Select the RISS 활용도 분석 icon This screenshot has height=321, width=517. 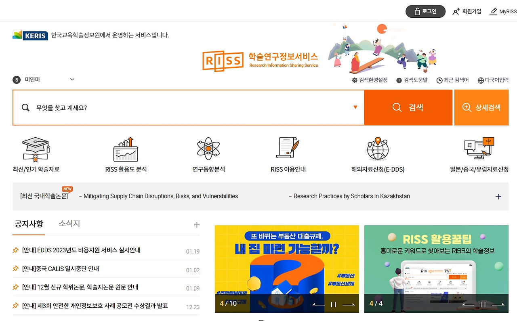pyautogui.click(x=126, y=155)
